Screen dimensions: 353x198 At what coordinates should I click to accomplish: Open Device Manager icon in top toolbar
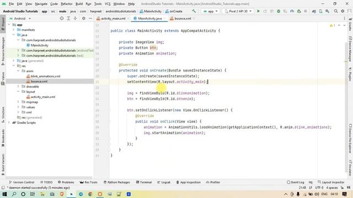pyautogui.click(x=320, y=11)
